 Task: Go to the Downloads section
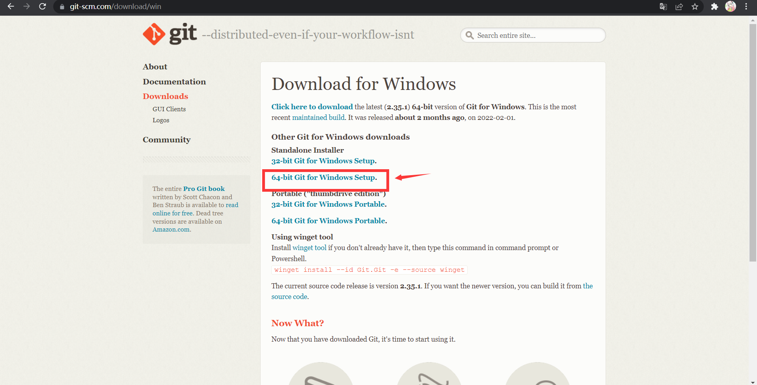pyautogui.click(x=165, y=96)
